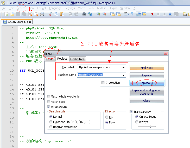
Task: Expand the Find what history dropdown
Action: pyautogui.click(x=123, y=67)
